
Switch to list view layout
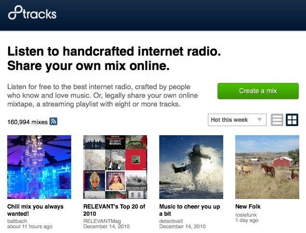coord(277,120)
